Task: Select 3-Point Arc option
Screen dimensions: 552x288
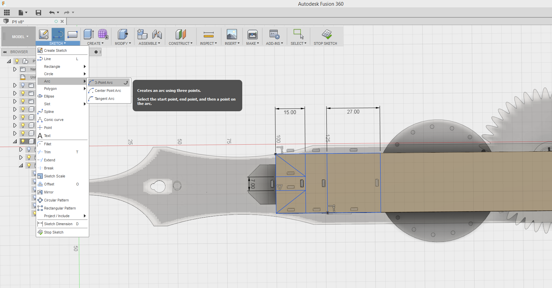Action: 109,83
